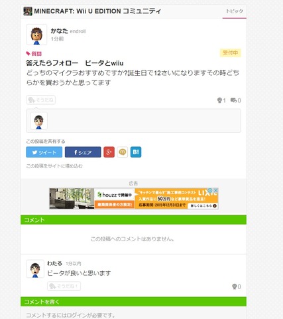Click 詳しくはこちら button in the ad

click(x=203, y=206)
